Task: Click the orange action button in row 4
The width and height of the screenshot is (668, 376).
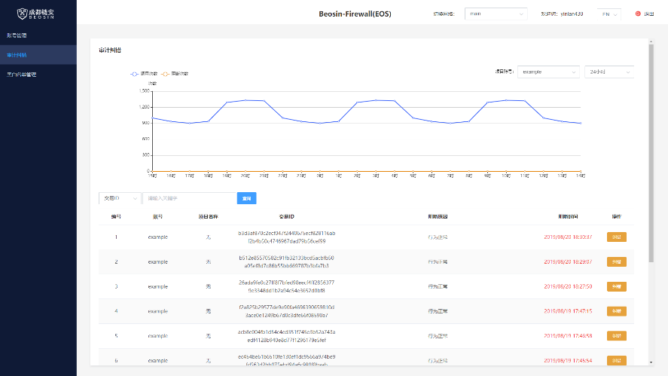Action: (x=617, y=311)
